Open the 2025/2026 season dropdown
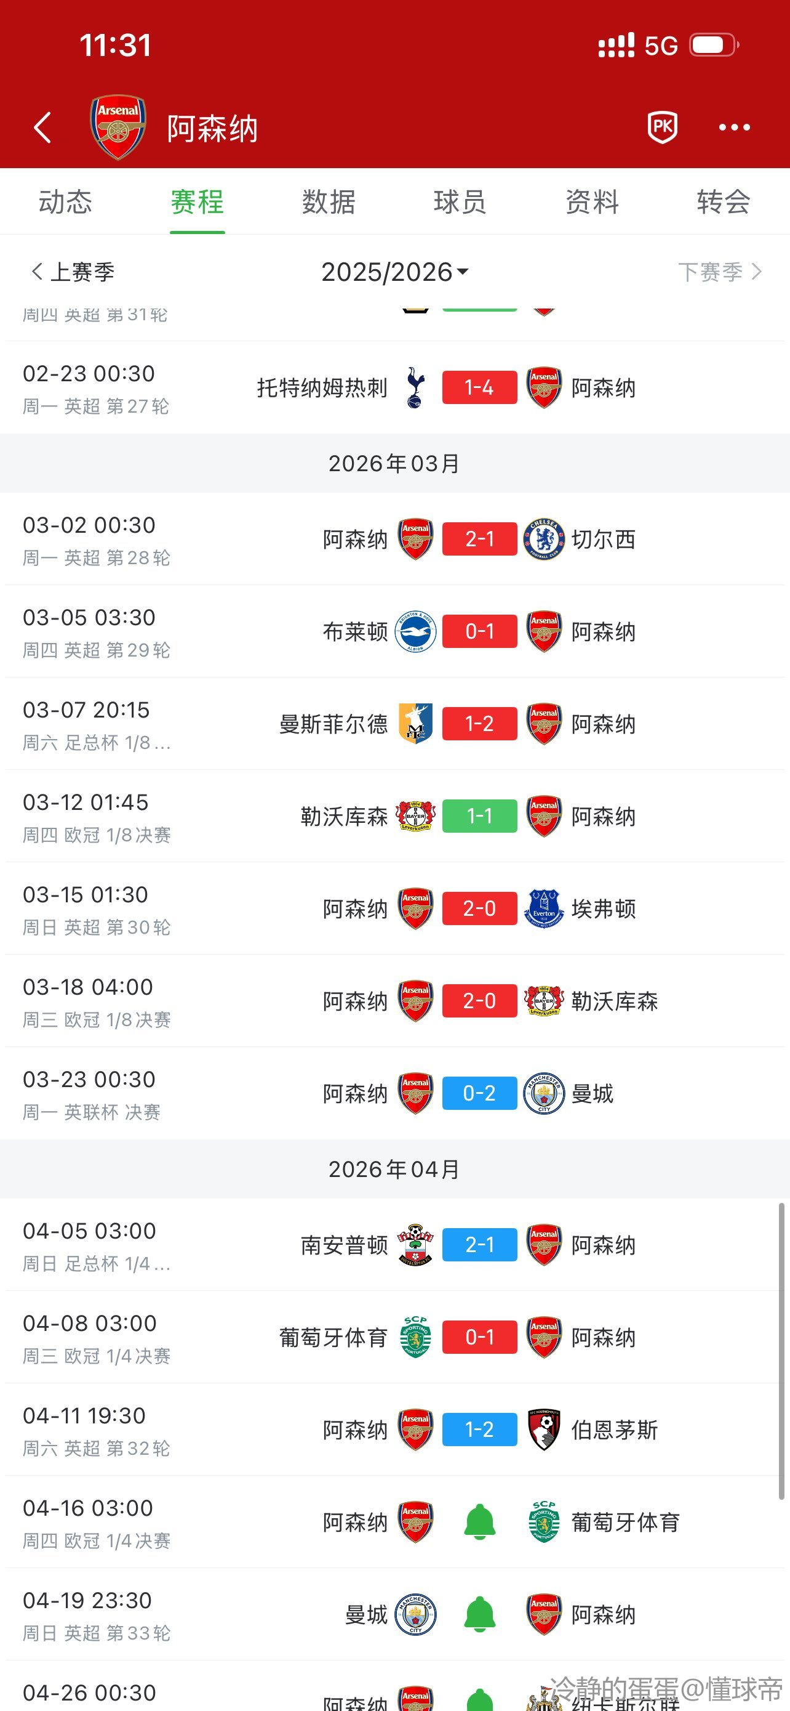The image size is (790, 1711). coord(394,272)
